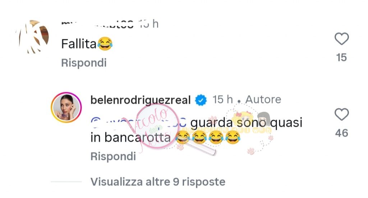This screenshot has height=198, width=368.
Task: Click Rispondi under the "Fallita" comment
Action: click(x=84, y=63)
